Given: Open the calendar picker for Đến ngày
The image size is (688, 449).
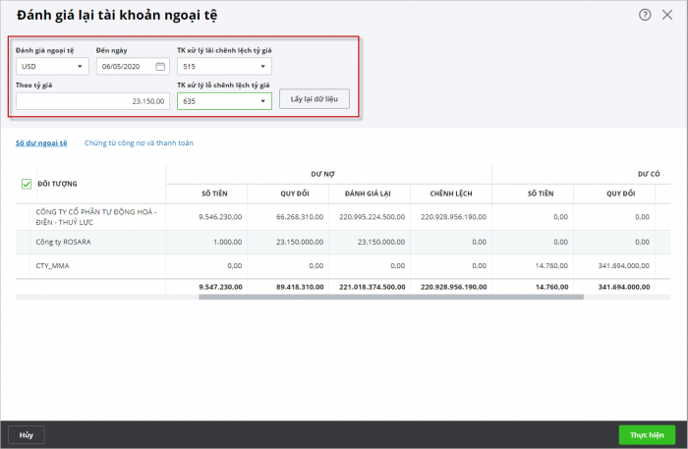Looking at the screenshot, I should [160, 67].
